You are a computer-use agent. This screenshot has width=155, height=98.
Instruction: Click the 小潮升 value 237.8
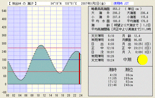pyautogui.click(x=116, y=17)
